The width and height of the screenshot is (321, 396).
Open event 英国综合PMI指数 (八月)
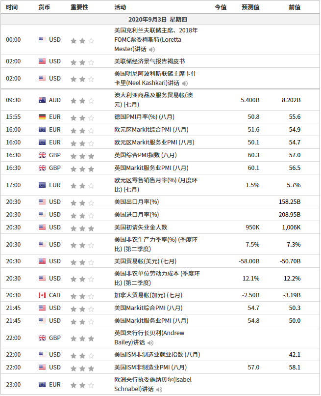pos(146,155)
